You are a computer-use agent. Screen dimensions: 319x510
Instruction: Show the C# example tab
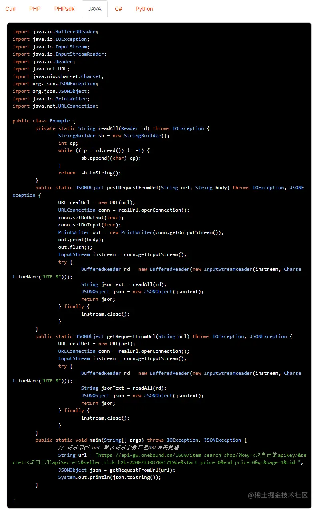[118, 9]
